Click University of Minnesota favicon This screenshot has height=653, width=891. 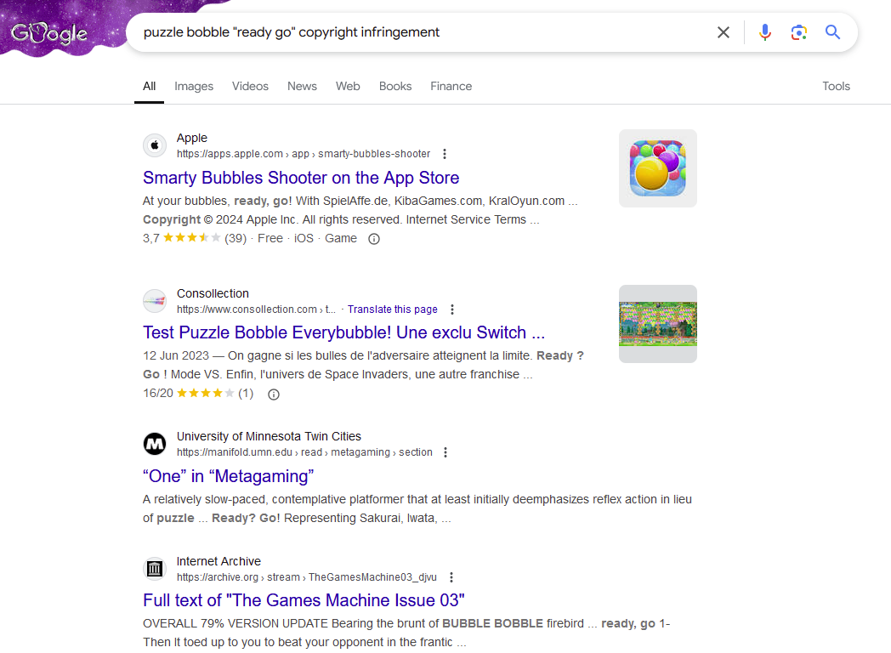155,444
